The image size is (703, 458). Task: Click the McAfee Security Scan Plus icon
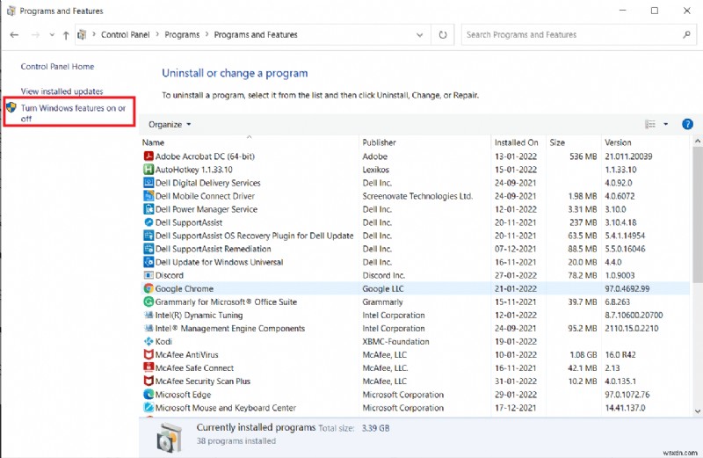(x=149, y=382)
